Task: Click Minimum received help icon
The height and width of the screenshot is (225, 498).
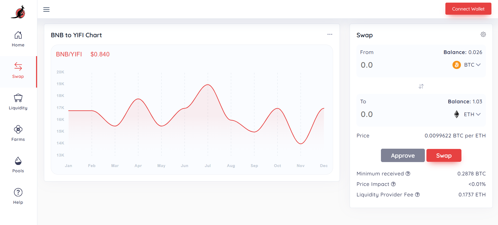Action: point(408,174)
